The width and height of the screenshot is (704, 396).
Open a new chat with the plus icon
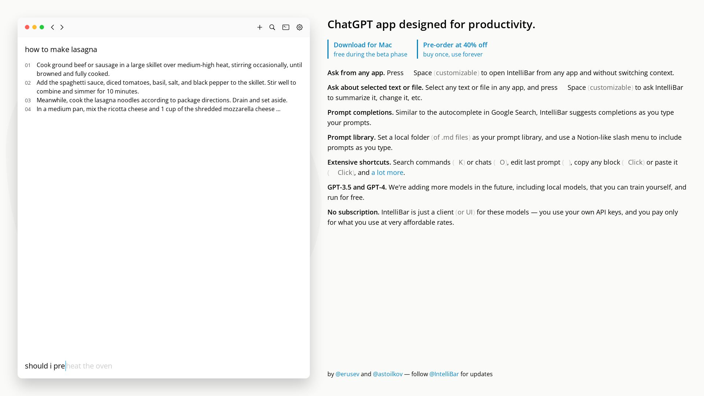pyautogui.click(x=260, y=27)
